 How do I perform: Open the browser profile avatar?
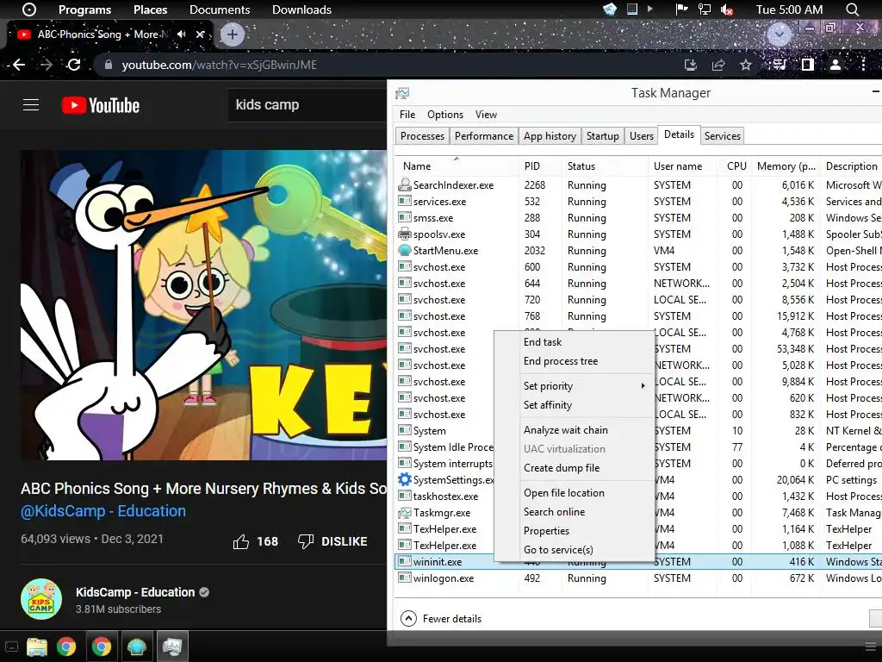tap(835, 65)
